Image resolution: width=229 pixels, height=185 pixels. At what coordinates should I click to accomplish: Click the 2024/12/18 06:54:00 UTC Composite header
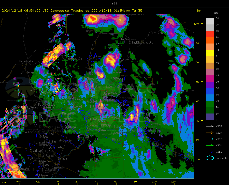72,11
